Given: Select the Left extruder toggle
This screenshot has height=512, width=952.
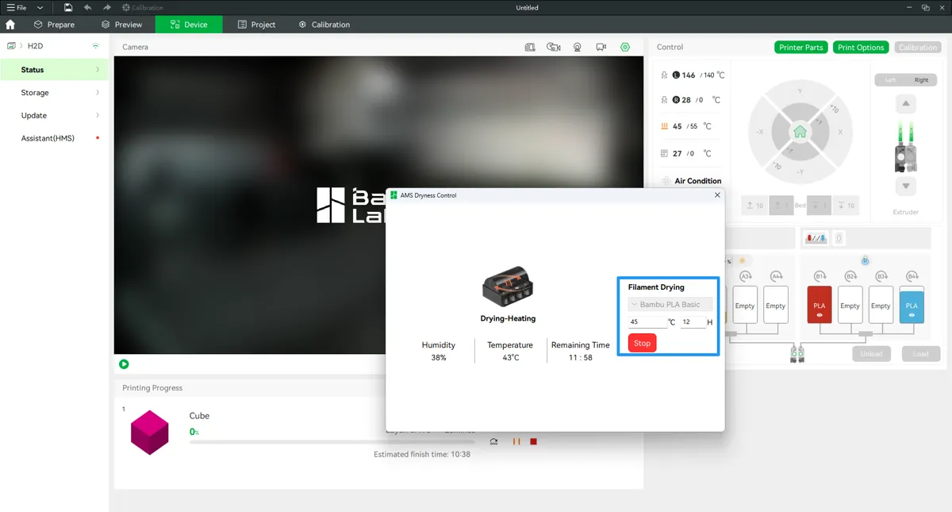Looking at the screenshot, I should pos(891,80).
